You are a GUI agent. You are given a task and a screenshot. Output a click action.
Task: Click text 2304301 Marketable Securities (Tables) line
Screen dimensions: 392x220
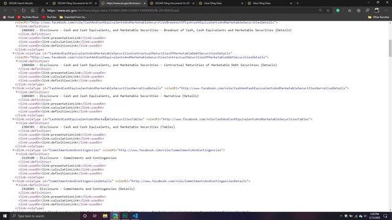coord(98,127)
